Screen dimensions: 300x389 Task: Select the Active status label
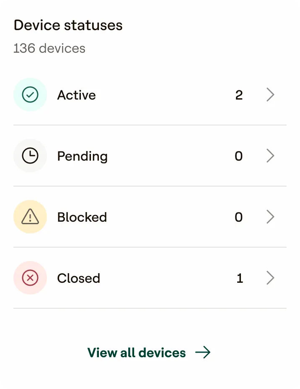coord(77,95)
